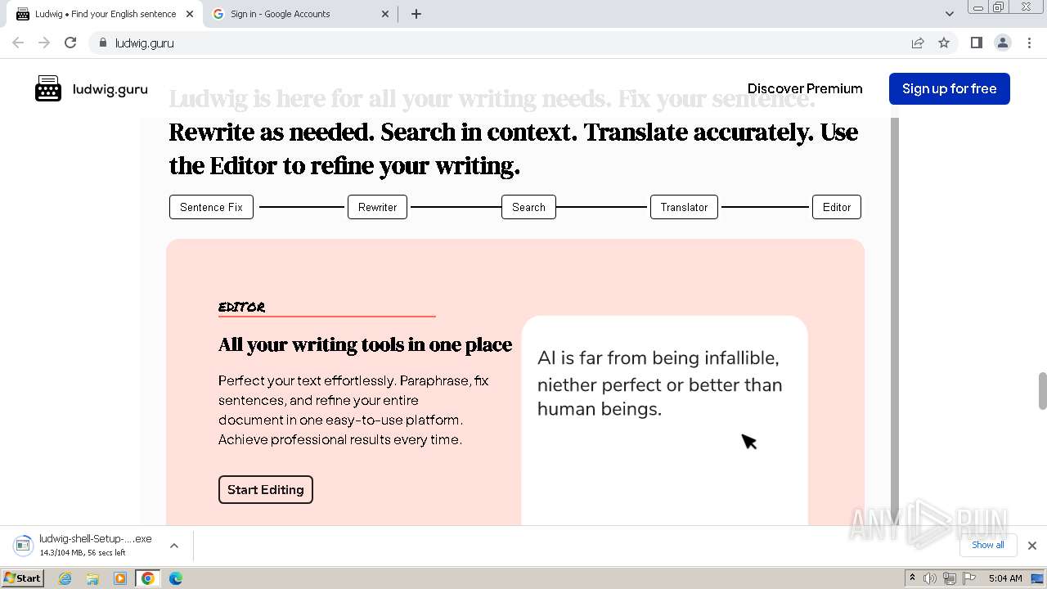Select the Rewriter step
1047x589 pixels.
tap(377, 207)
